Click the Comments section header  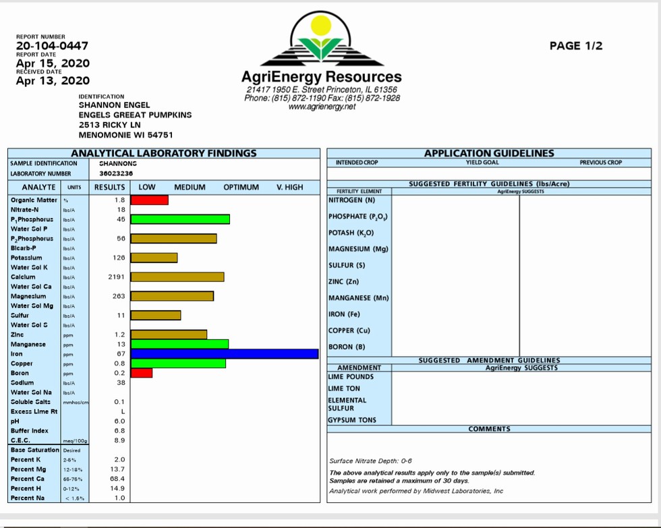490,429
